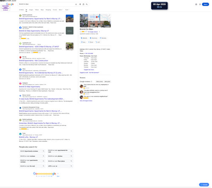Click the Murray Journal favicon

click(x=20, y=96)
